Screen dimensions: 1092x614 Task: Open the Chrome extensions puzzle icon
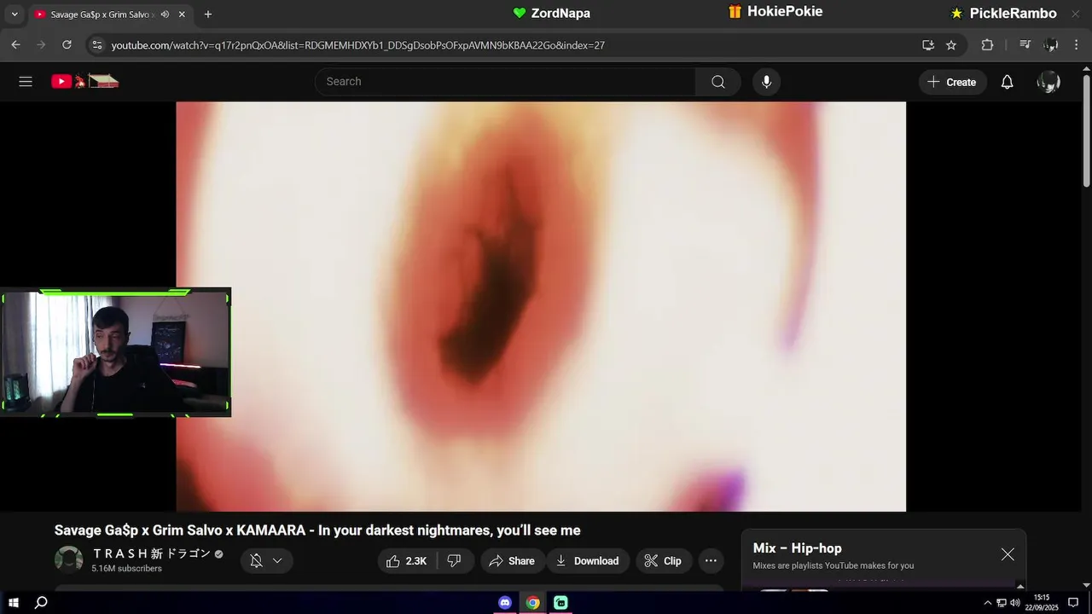(x=987, y=45)
